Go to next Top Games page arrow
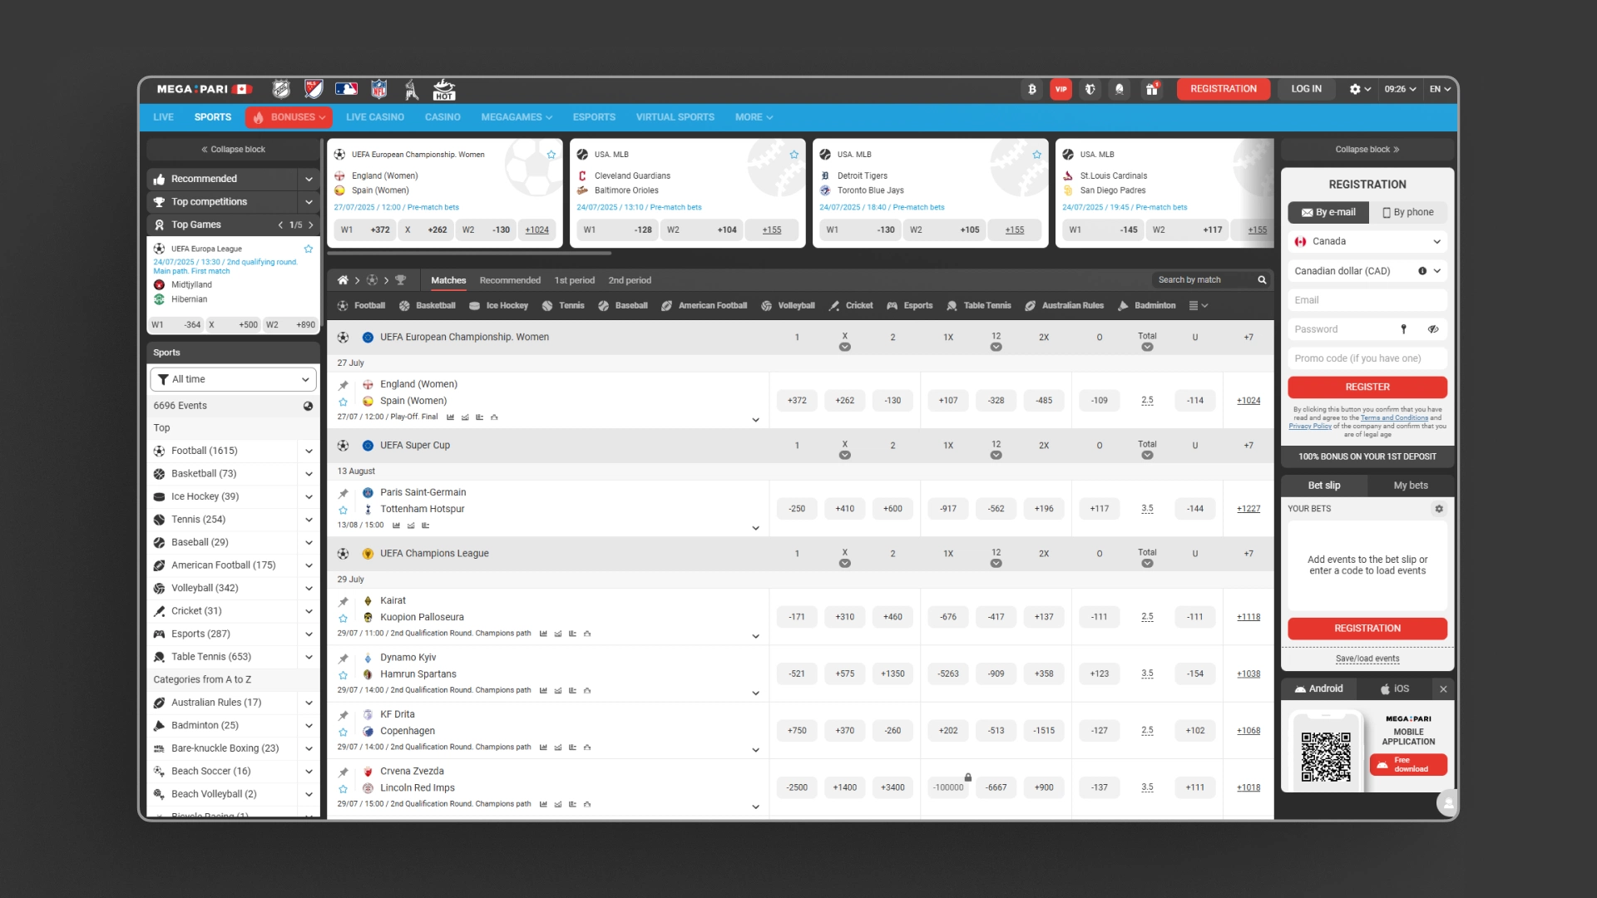The image size is (1597, 898). [311, 224]
